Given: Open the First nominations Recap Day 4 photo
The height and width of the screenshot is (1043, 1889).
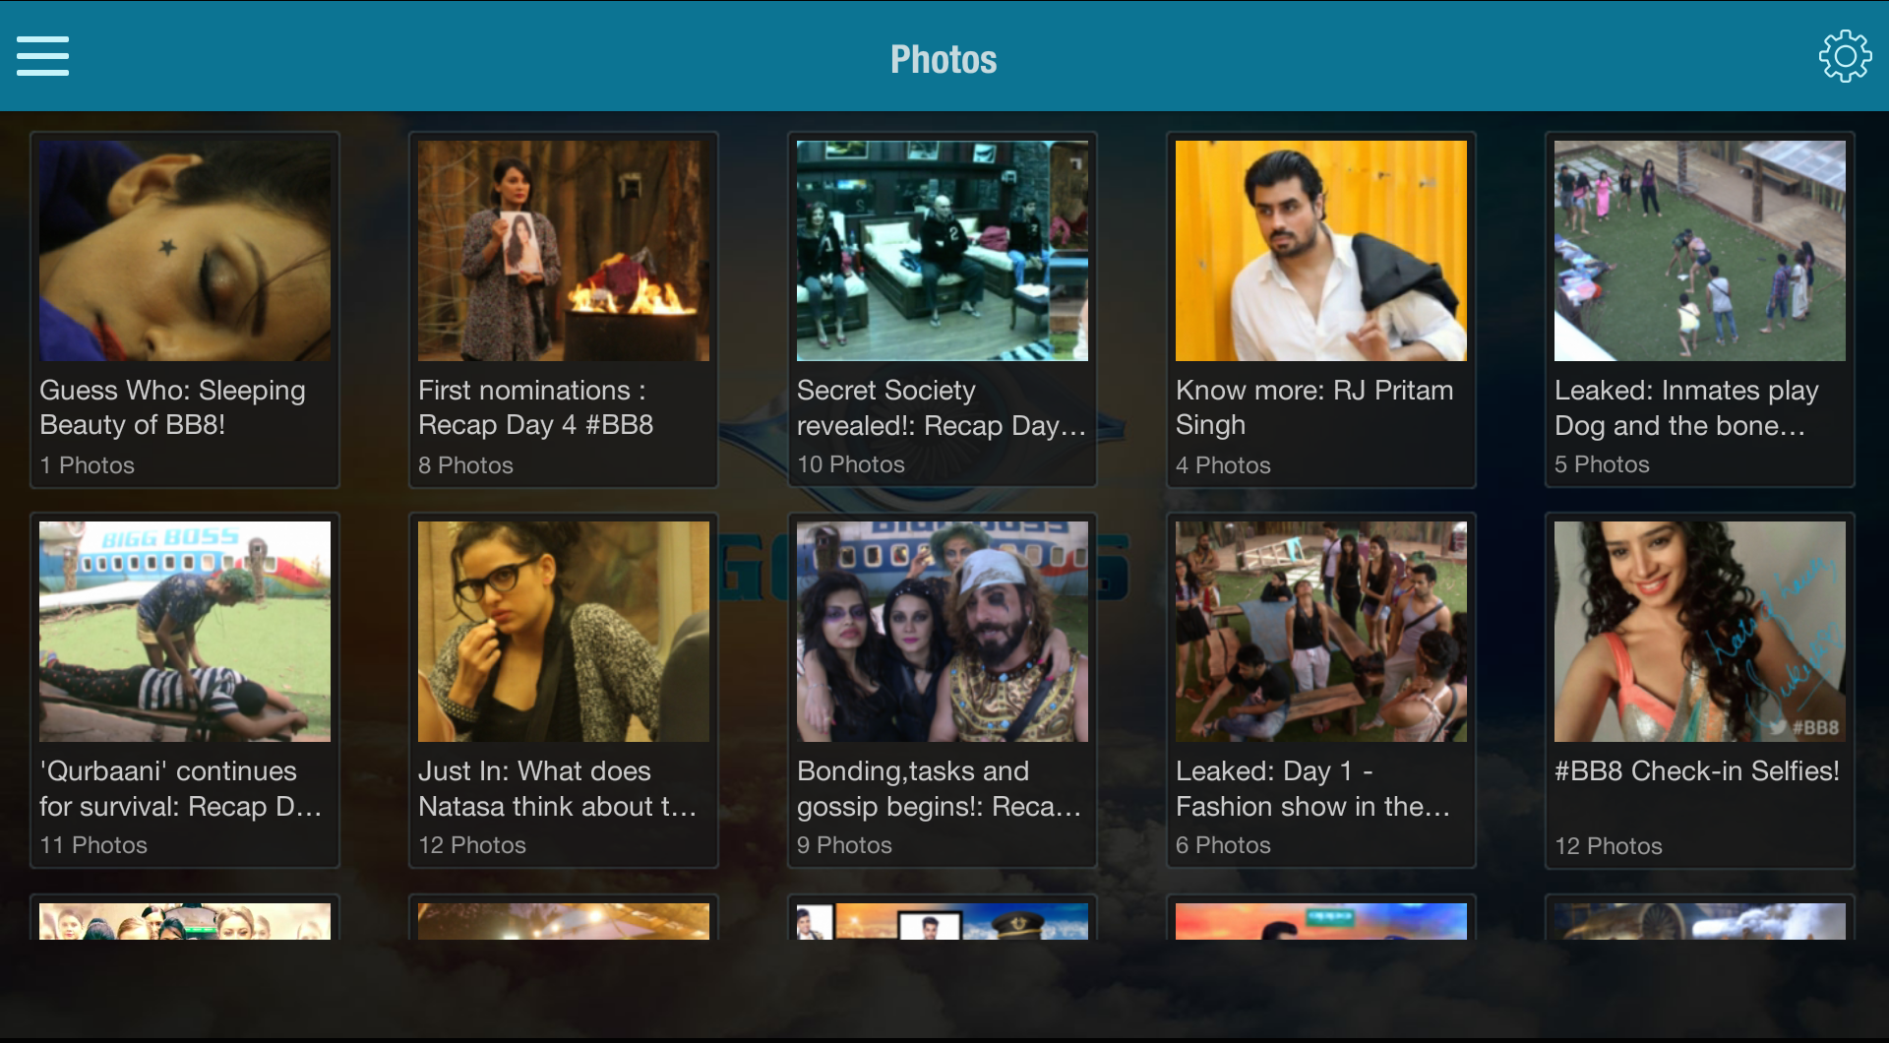Looking at the screenshot, I should tap(564, 251).
